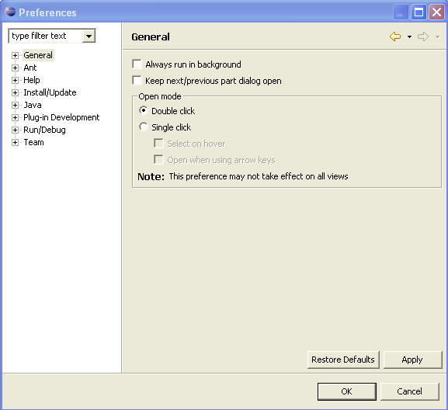This screenshot has height=410, width=448.
Task: Click the yellow back navigation arrow
Action: (395, 36)
